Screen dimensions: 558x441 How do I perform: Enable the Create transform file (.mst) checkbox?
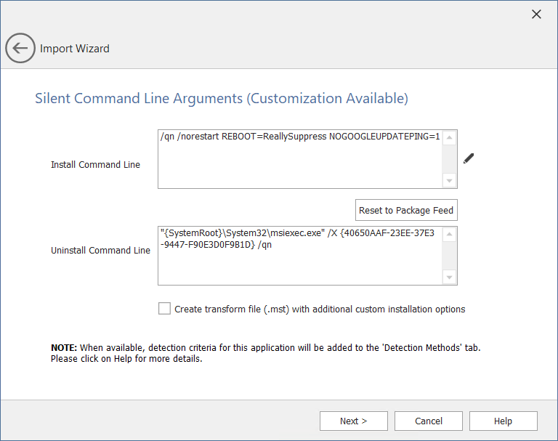[x=164, y=309]
